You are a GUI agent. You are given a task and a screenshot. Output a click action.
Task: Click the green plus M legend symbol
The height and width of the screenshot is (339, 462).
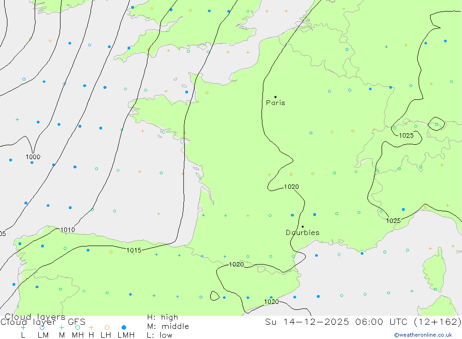[x=61, y=327]
